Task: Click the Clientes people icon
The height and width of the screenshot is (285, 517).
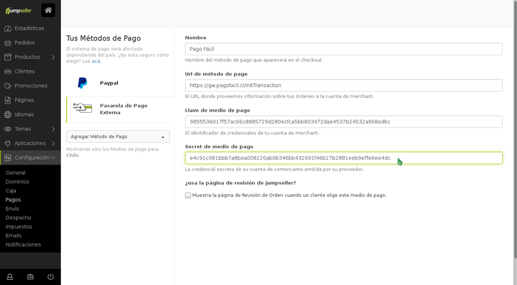Action: (x=8, y=72)
